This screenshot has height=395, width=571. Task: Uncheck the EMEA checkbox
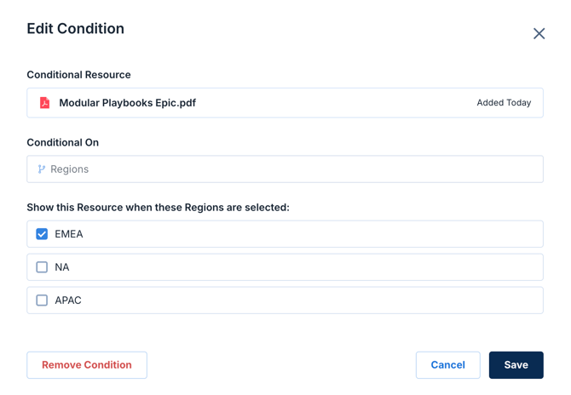pyautogui.click(x=42, y=234)
